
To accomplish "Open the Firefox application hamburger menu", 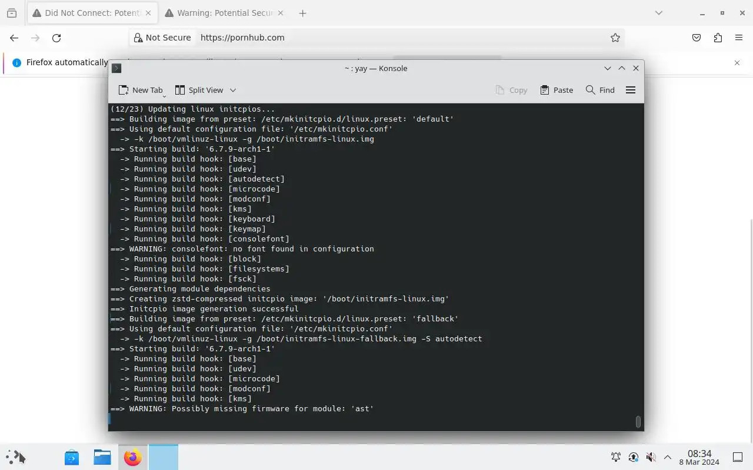I will 739,38.
